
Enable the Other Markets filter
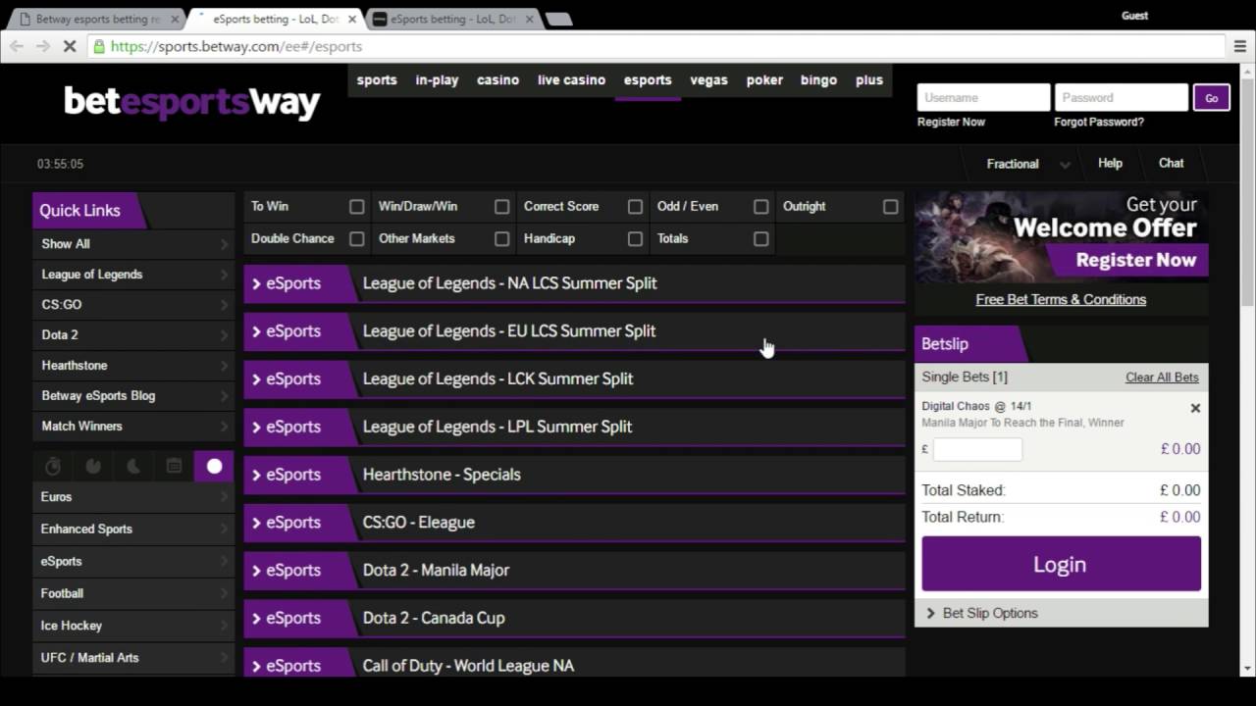[502, 239]
